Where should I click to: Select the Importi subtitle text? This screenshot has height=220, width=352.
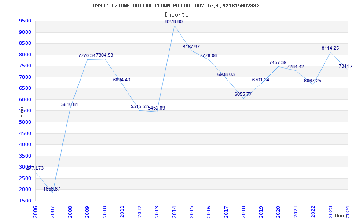coord(176,15)
